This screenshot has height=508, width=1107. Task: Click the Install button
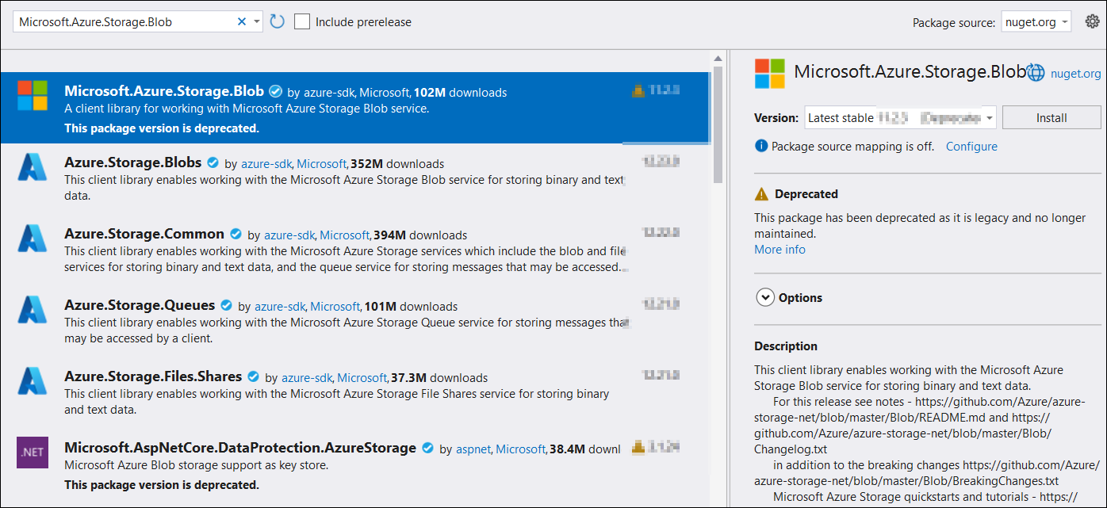(1051, 118)
